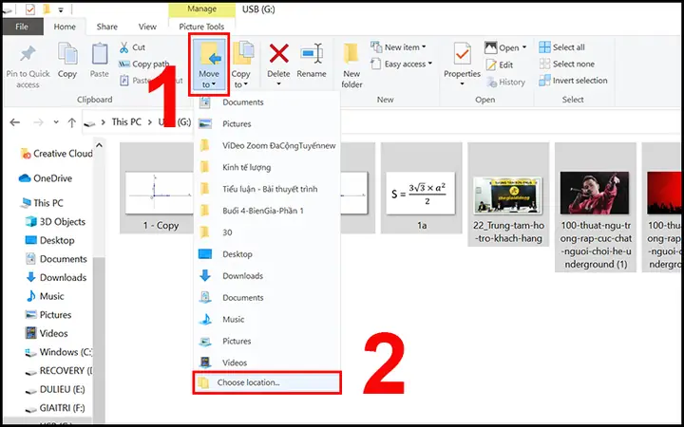Click Select none
The width and height of the screenshot is (684, 427).
point(566,65)
